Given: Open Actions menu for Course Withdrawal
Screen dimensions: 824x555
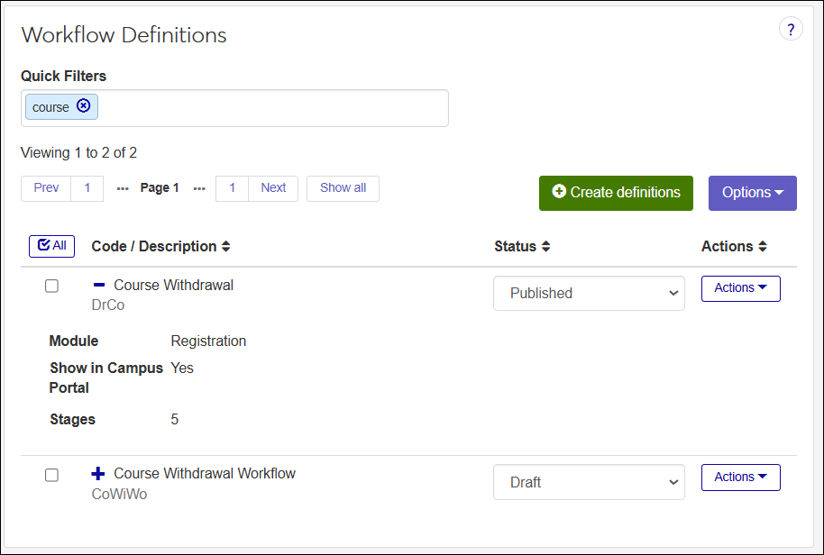Looking at the screenshot, I should click(740, 288).
